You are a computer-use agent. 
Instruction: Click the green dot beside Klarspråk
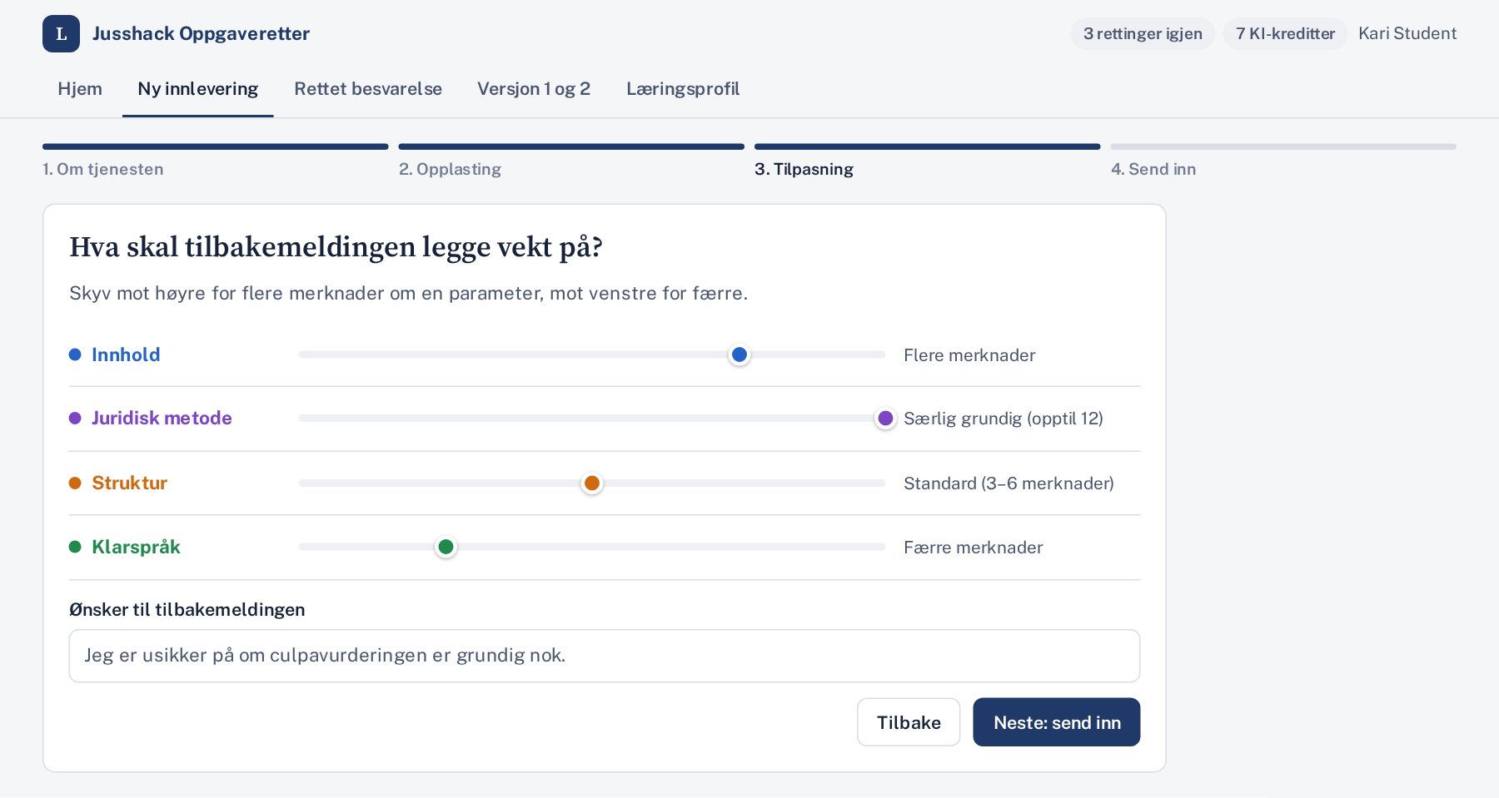coord(75,547)
